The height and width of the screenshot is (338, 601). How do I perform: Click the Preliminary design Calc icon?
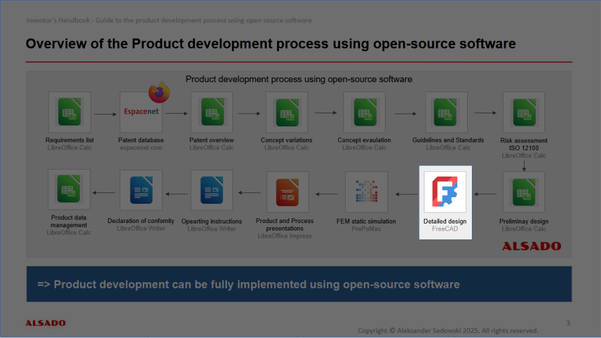coord(524,192)
